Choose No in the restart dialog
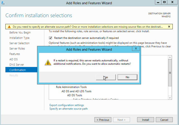The height and width of the screenshot is (125, 179). coord(127,77)
